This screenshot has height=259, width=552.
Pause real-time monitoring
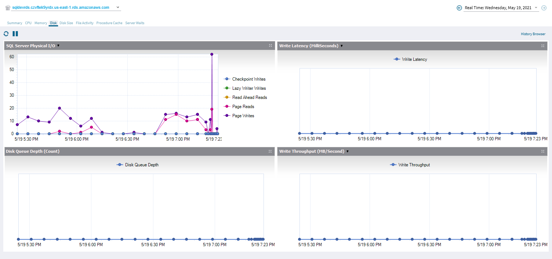[15, 34]
